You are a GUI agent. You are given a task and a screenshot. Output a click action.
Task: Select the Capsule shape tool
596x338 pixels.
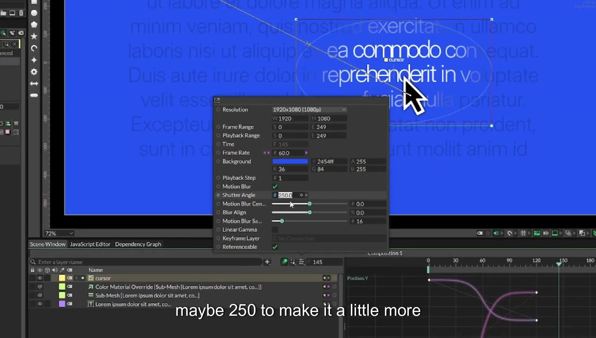tap(34, 95)
